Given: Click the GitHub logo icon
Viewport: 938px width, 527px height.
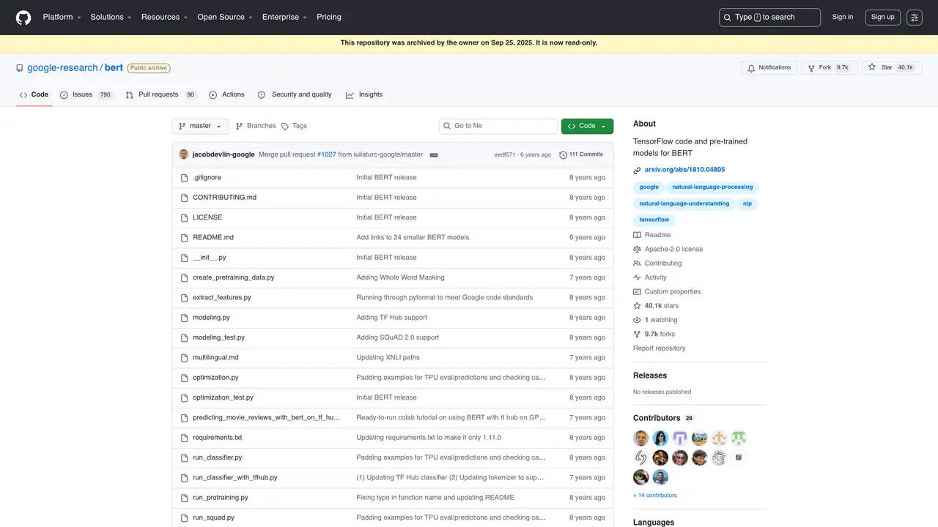Looking at the screenshot, I should (23, 18).
